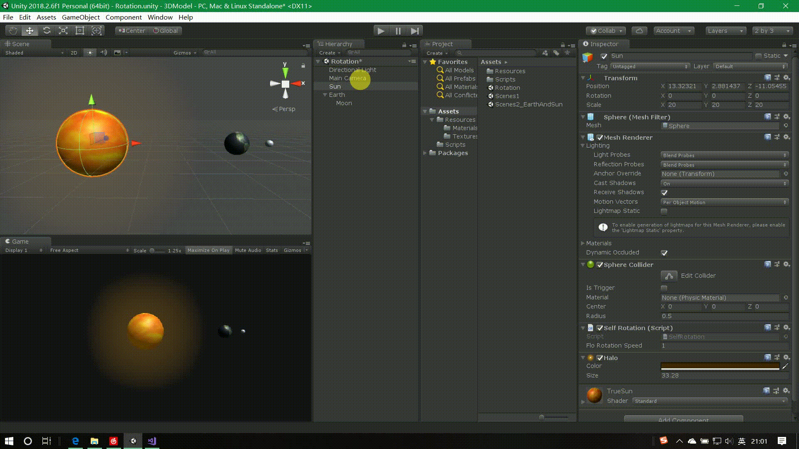Click the 2D view mode toggle icon

tap(74, 52)
